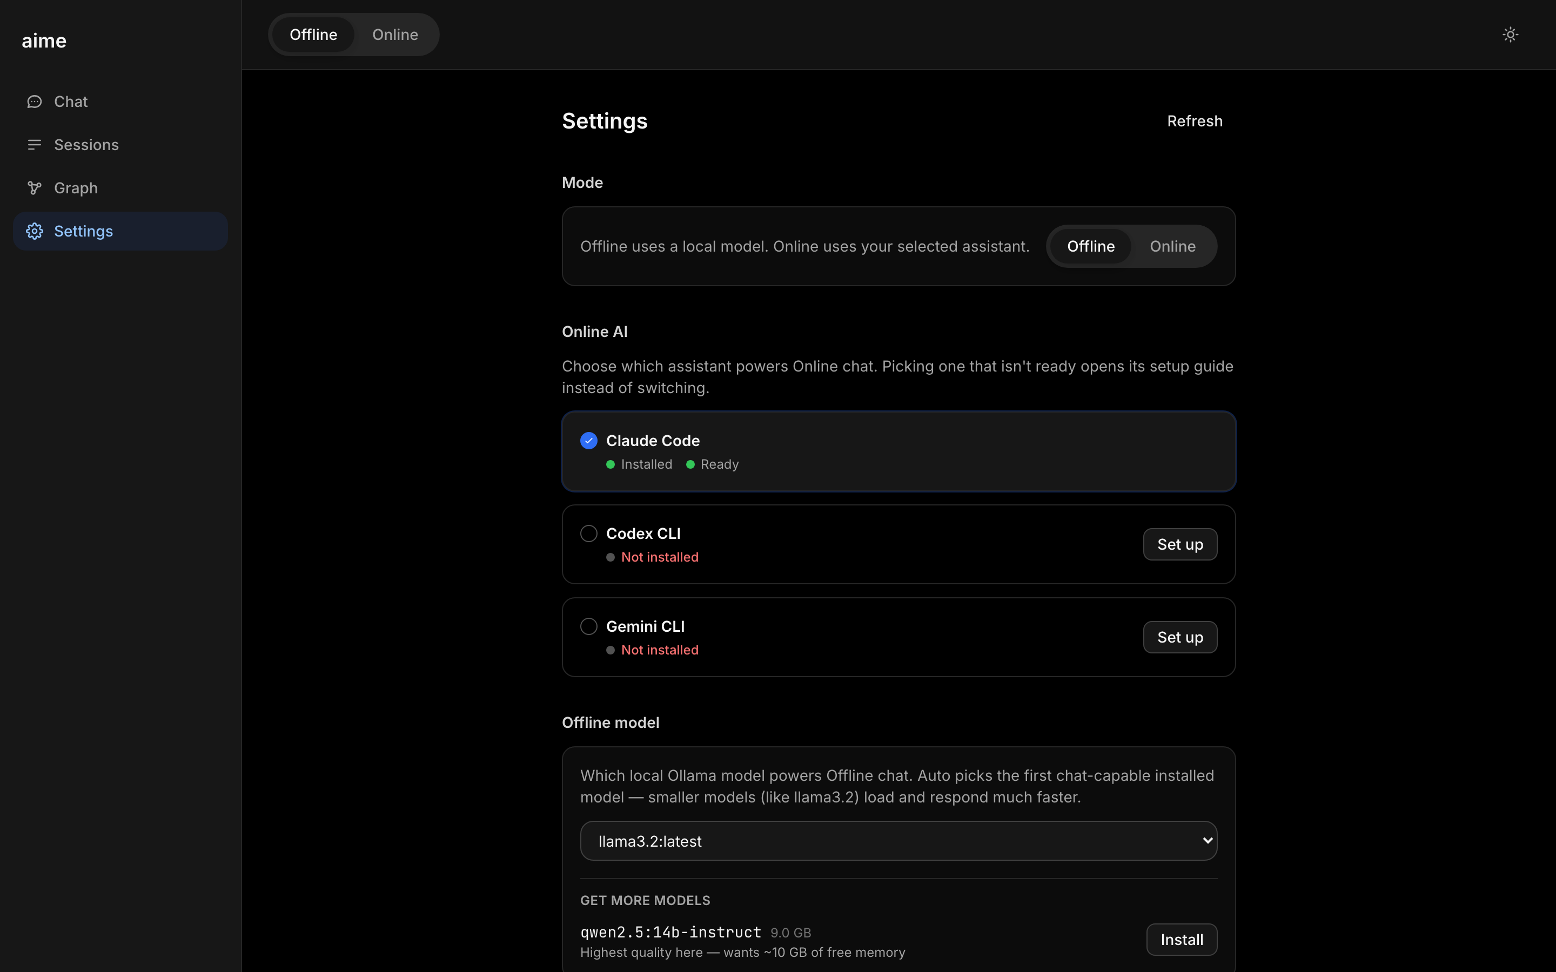Click the Settings page title
The image size is (1556, 972).
pyautogui.click(x=605, y=121)
